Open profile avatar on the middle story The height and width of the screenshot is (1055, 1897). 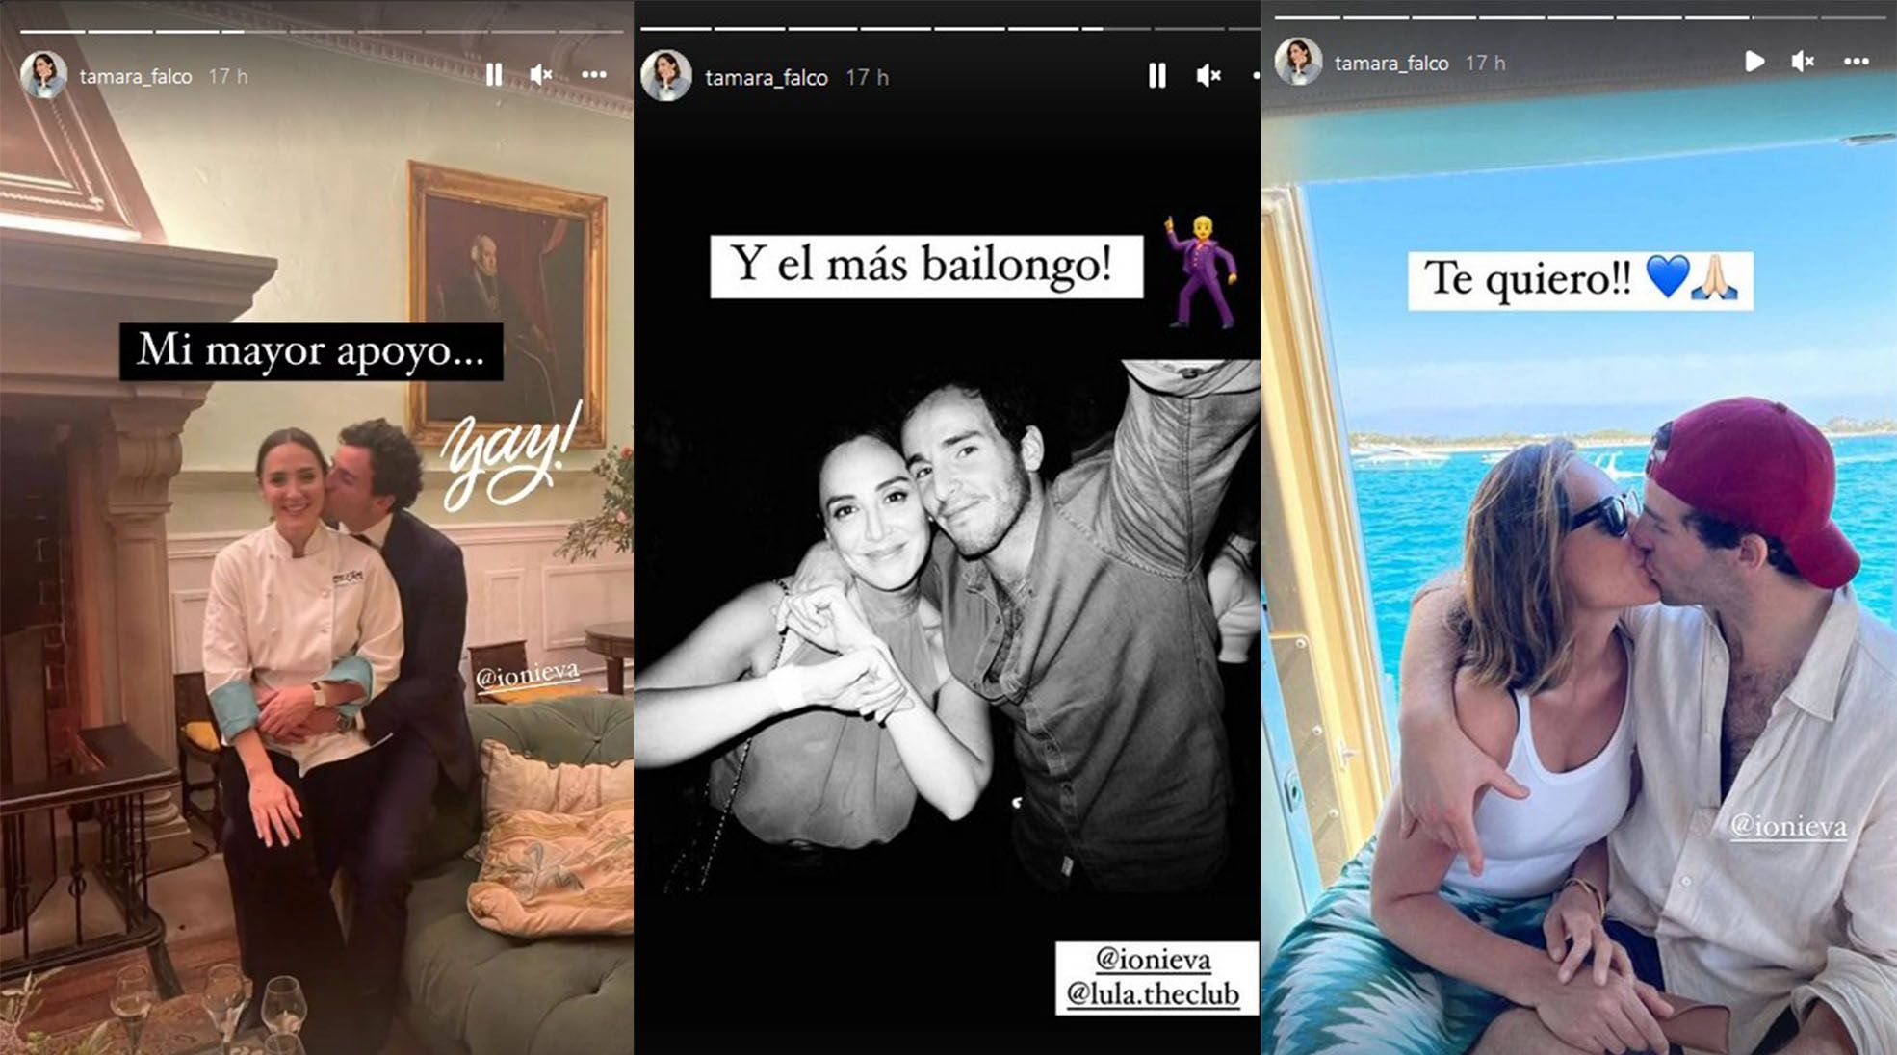pos(666,76)
